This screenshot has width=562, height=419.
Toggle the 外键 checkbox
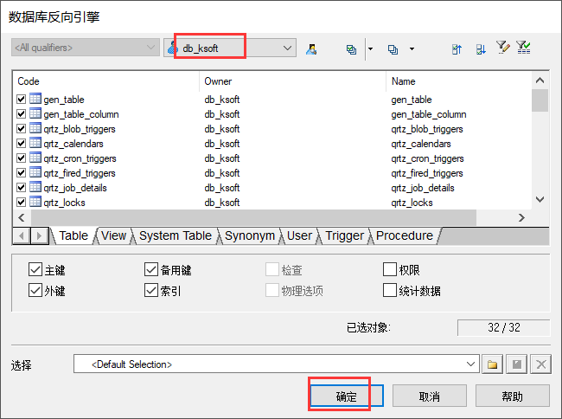click(35, 290)
